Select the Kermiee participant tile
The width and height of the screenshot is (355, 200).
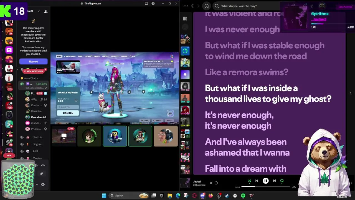click(89, 136)
